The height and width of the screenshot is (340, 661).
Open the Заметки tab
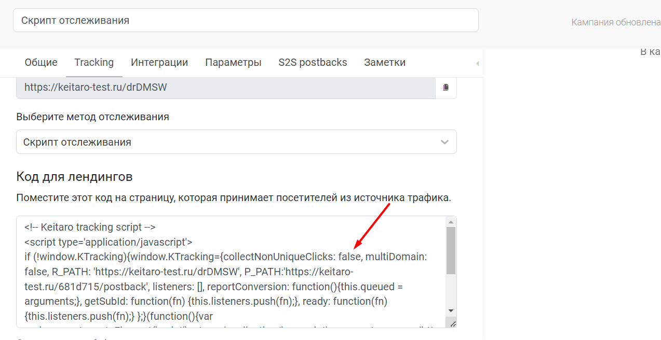pyautogui.click(x=385, y=63)
